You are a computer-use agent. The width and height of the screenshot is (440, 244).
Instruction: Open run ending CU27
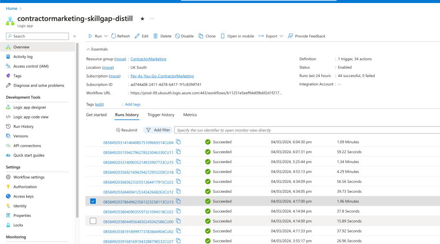[x=138, y=241]
